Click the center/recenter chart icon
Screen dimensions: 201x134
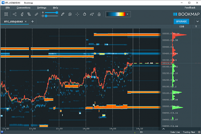[x=6, y=14]
